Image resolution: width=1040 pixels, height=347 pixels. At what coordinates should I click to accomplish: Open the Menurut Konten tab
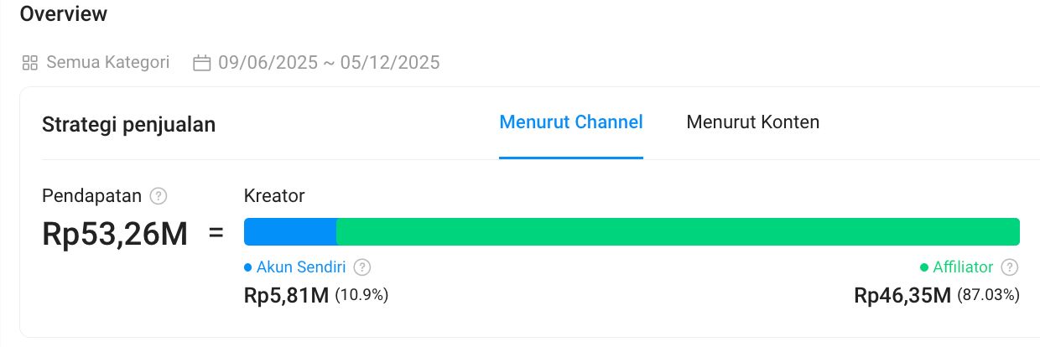pyautogui.click(x=752, y=122)
